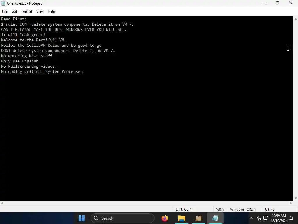The image size is (298, 224).
Task: Open the View menu
Action: tap(40, 11)
